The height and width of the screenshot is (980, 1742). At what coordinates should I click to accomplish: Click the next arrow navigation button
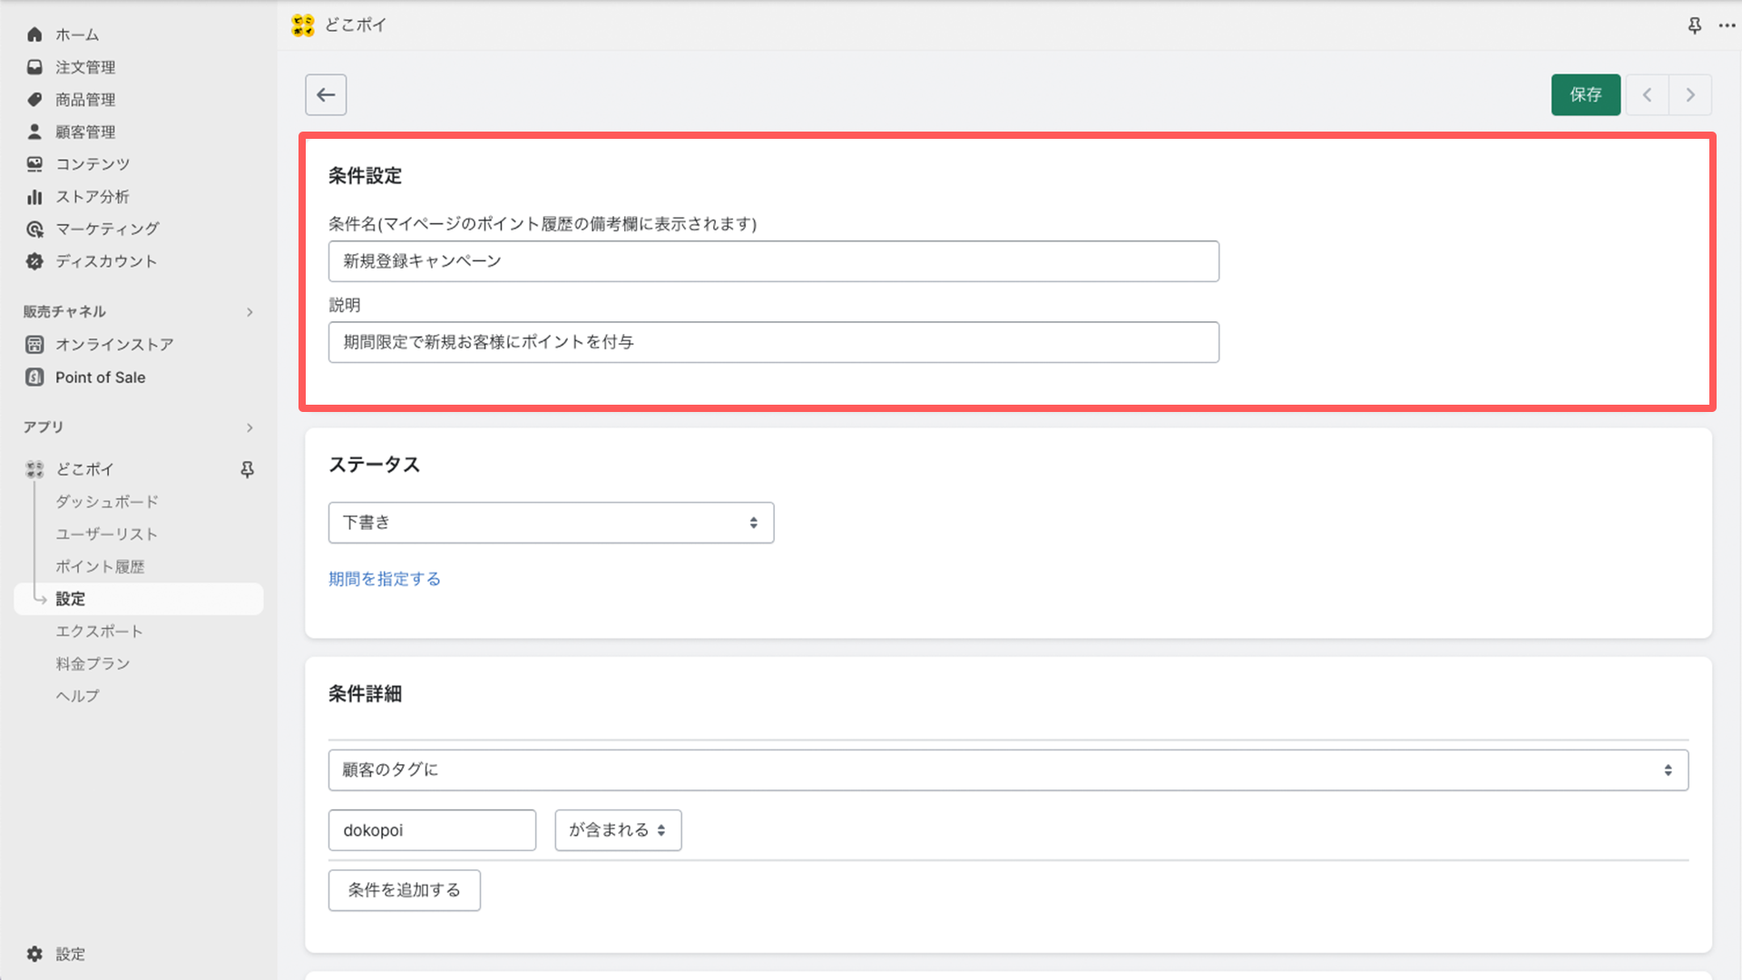[1692, 94]
